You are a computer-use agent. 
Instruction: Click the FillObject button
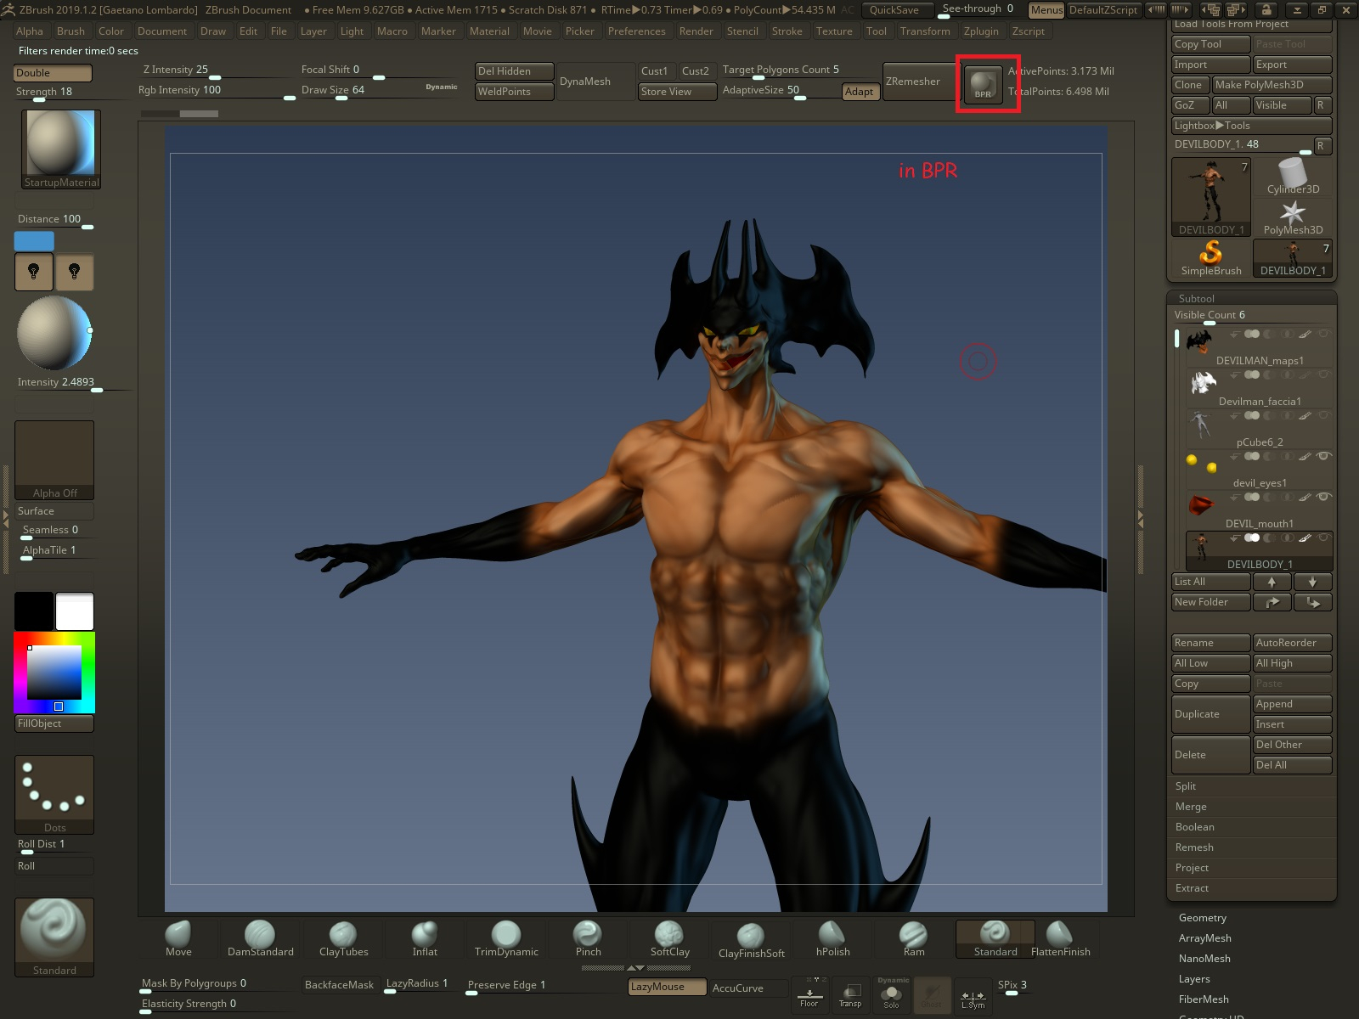pos(54,723)
